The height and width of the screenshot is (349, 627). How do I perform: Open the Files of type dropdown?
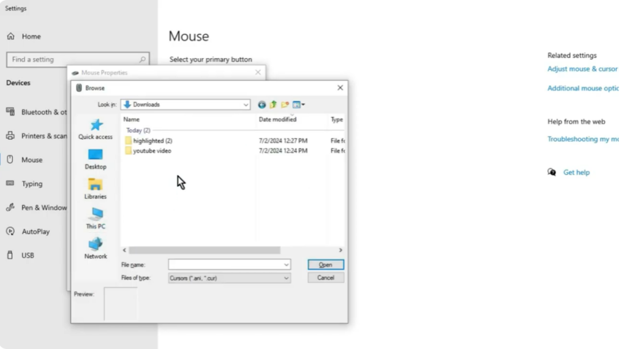point(286,278)
